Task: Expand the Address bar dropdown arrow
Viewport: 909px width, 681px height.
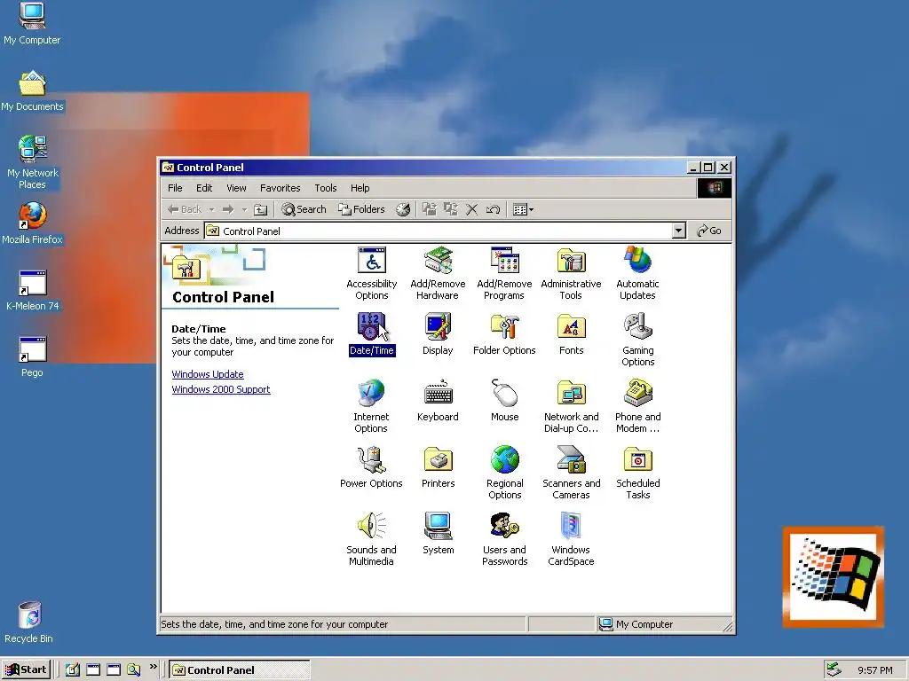Action: (679, 231)
